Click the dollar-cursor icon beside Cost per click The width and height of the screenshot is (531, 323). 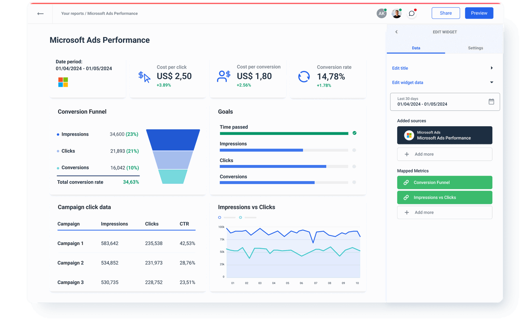tap(145, 76)
